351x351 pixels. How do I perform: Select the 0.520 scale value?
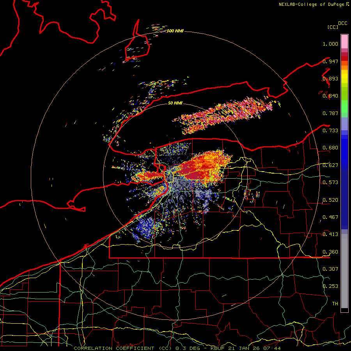(330, 200)
